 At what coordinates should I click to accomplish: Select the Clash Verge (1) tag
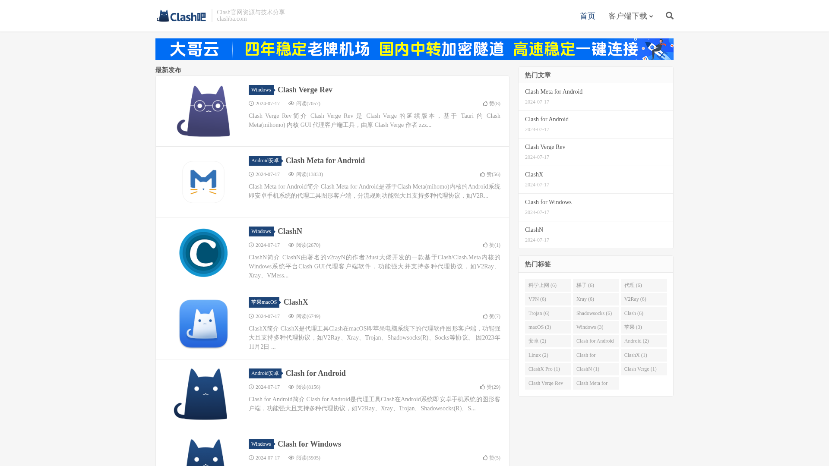pyautogui.click(x=644, y=369)
